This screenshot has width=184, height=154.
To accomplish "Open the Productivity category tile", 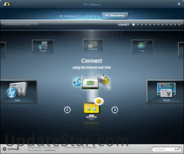I will [93, 45].
